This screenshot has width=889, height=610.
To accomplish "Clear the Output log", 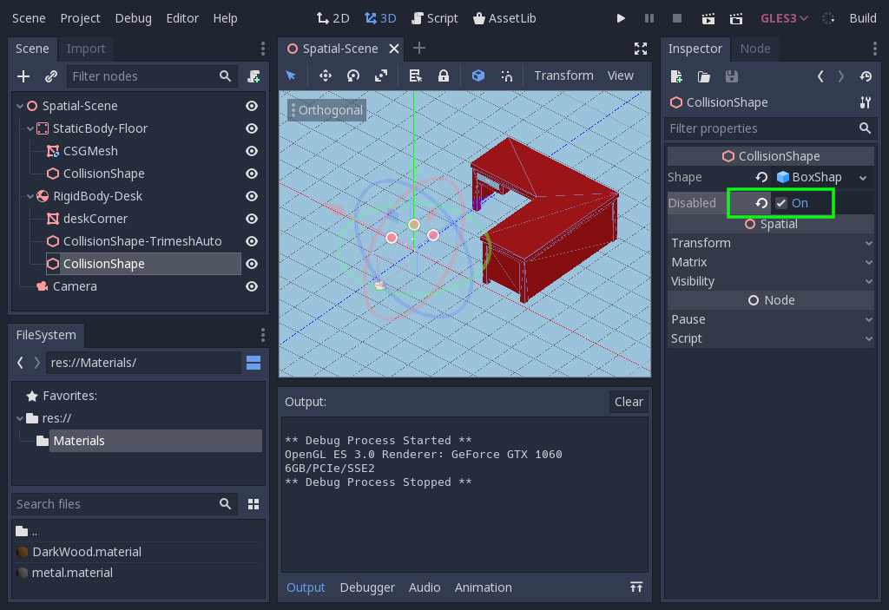I will [x=629, y=402].
